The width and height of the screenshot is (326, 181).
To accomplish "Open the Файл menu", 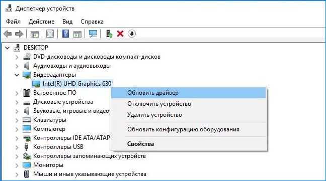I will coord(13,22).
